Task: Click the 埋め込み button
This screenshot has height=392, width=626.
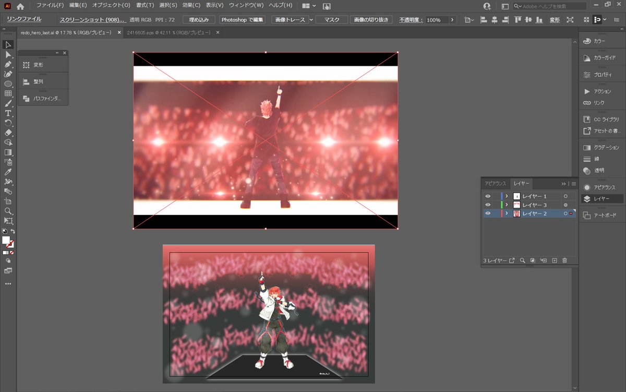Action: [199, 20]
